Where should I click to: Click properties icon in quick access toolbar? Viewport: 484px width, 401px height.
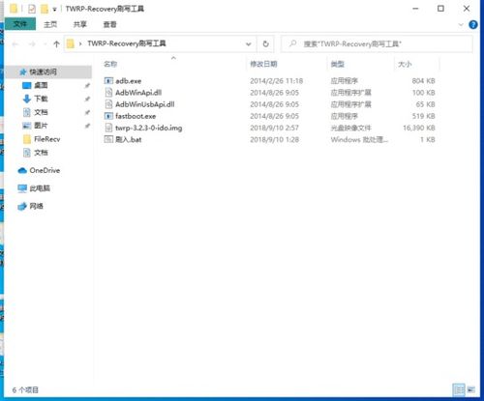[x=32, y=9]
